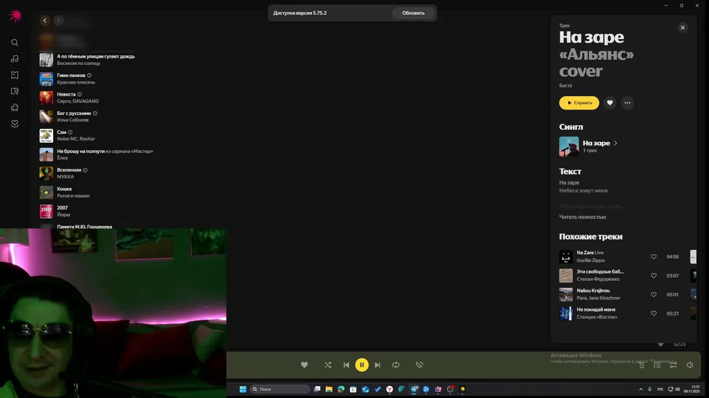Image resolution: width=709 pixels, height=398 pixels.
Task: Click the volume speaker icon
Action: (690, 365)
